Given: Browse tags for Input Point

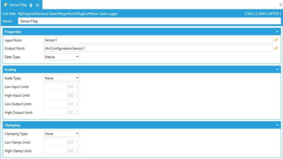Looking at the screenshot, I should (x=276, y=40).
